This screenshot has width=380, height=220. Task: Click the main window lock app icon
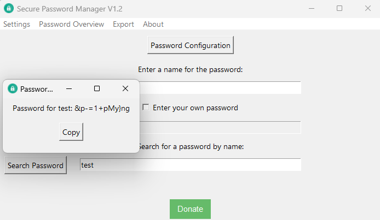[x=9, y=8]
